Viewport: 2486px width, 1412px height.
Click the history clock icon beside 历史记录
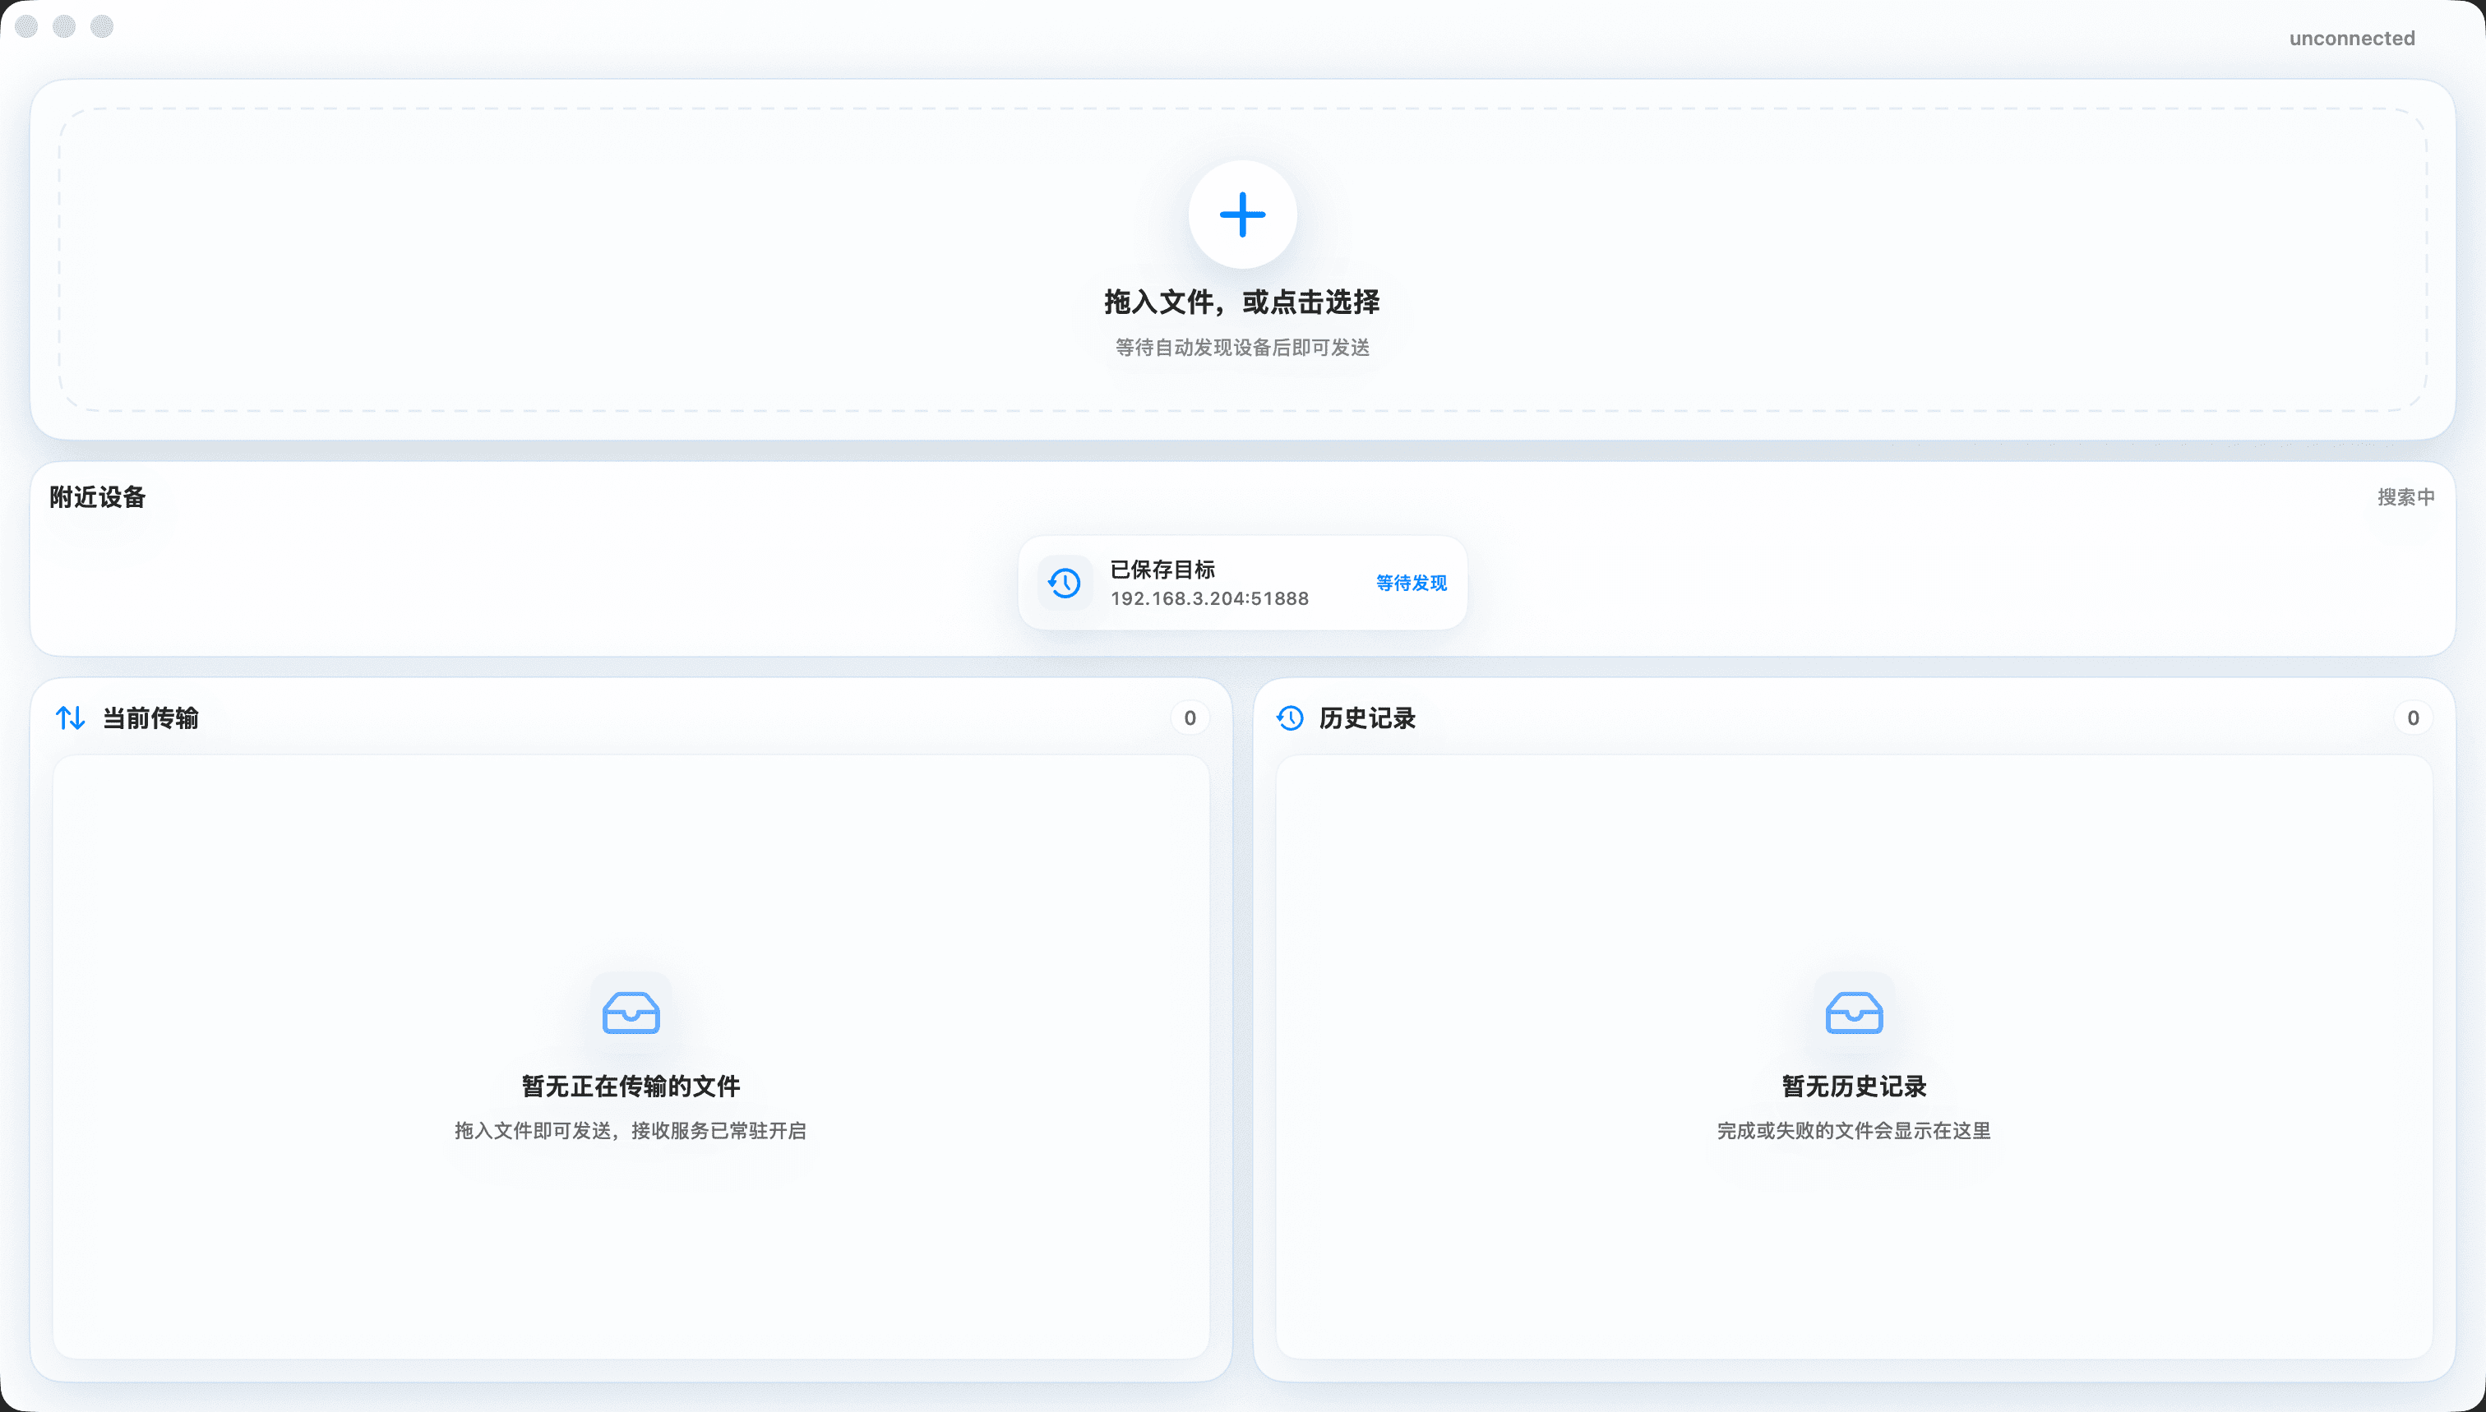point(1290,718)
